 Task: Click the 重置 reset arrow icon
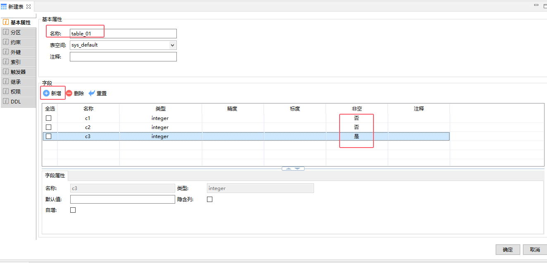[92, 93]
